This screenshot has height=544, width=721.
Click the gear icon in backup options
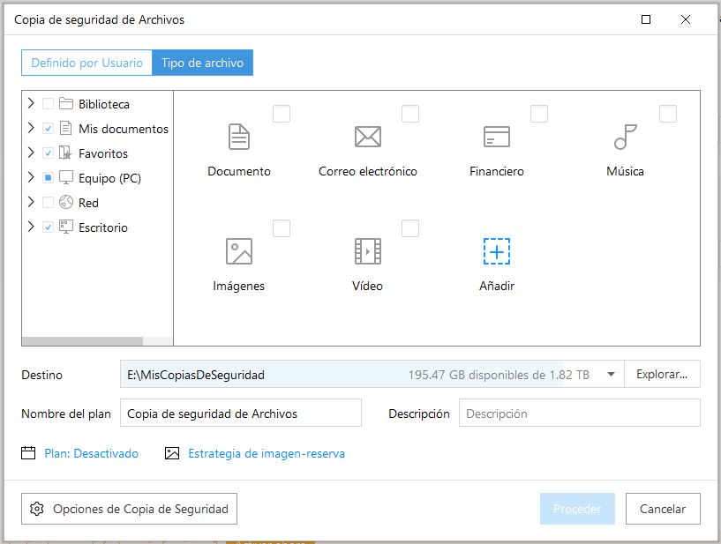pyautogui.click(x=37, y=509)
